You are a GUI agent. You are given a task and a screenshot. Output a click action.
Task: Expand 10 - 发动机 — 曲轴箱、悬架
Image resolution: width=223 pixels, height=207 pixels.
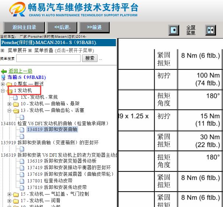9,104
